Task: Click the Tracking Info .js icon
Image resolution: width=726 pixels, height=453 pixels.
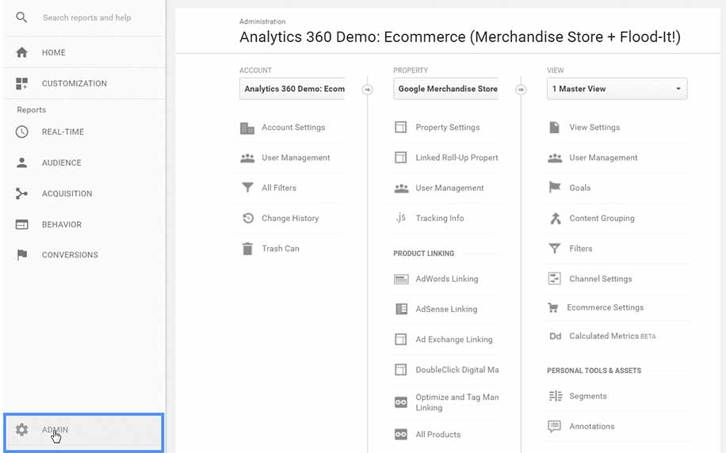Action: [400, 218]
